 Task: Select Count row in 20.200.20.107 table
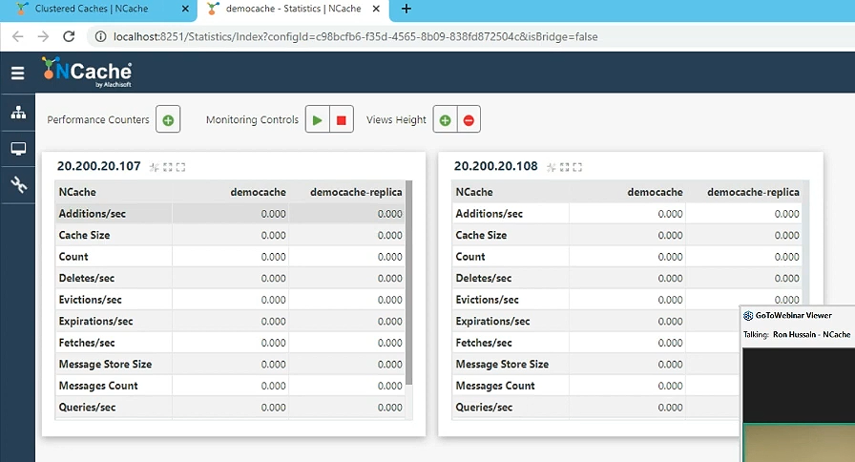click(230, 257)
